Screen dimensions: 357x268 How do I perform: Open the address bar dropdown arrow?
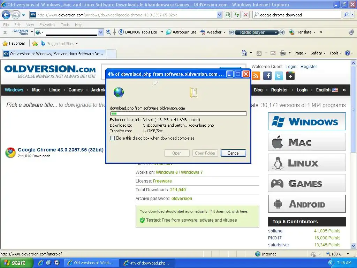pyautogui.click(x=219, y=15)
